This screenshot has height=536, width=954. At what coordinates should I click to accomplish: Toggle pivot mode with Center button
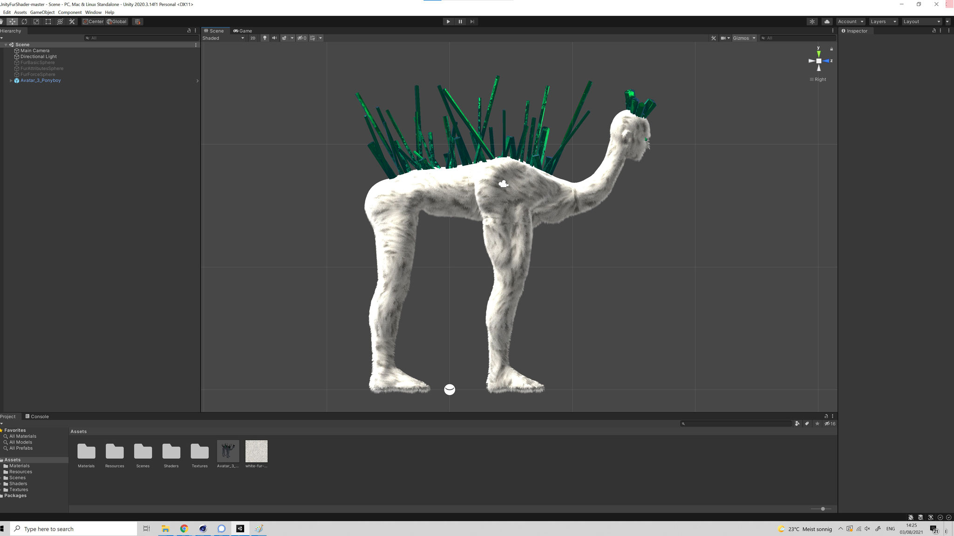[93, 21]
